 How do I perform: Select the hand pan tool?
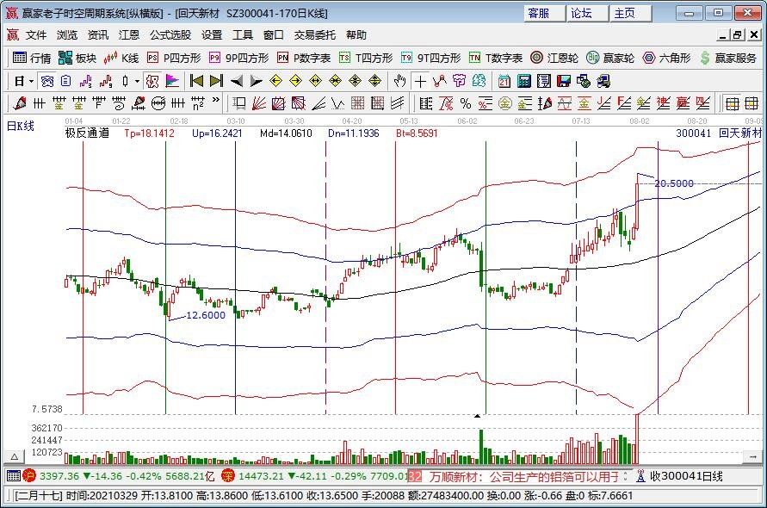399,81
